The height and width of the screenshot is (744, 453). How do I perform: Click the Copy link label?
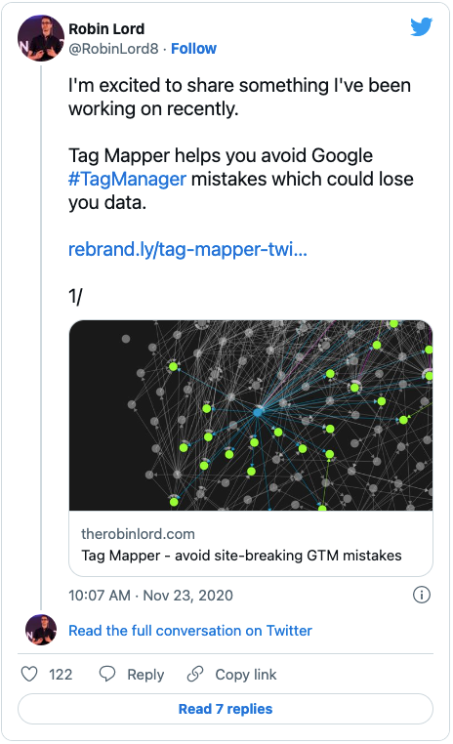pyautogui.click(x=246, y=675)
